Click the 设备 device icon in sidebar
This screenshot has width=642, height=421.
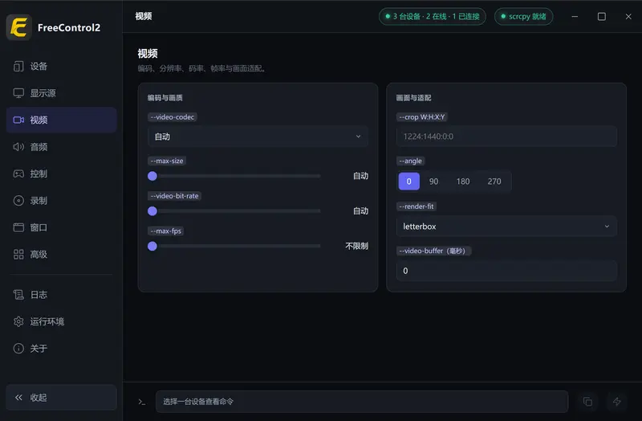18,66
